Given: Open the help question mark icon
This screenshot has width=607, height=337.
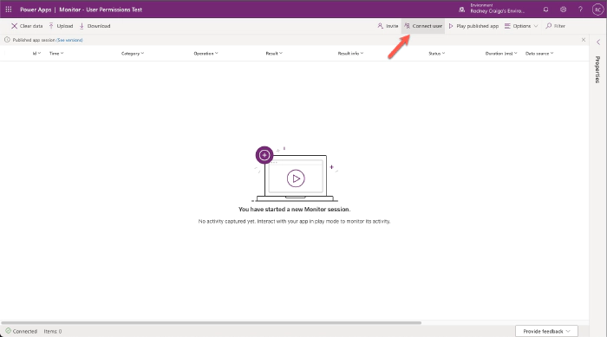Looking at the screenshot, I should (580, 10).
